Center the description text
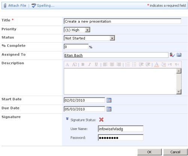This screenshot has width=188, height=156. tap(112, 64)
